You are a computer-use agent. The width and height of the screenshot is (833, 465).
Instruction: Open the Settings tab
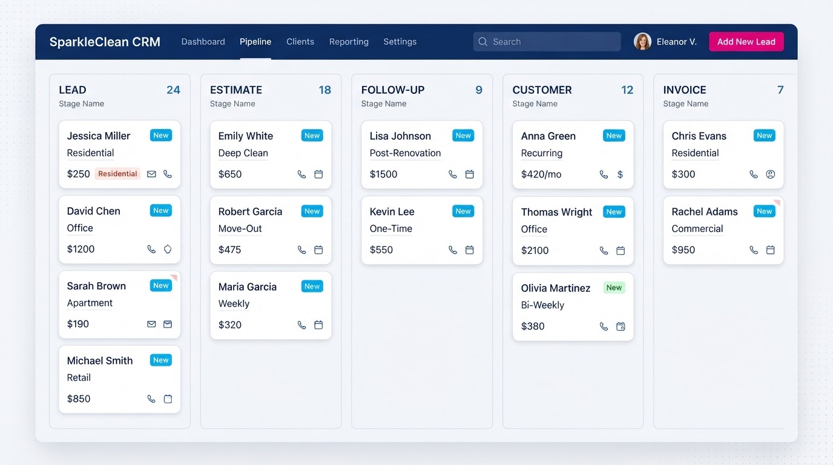point(400,42)
